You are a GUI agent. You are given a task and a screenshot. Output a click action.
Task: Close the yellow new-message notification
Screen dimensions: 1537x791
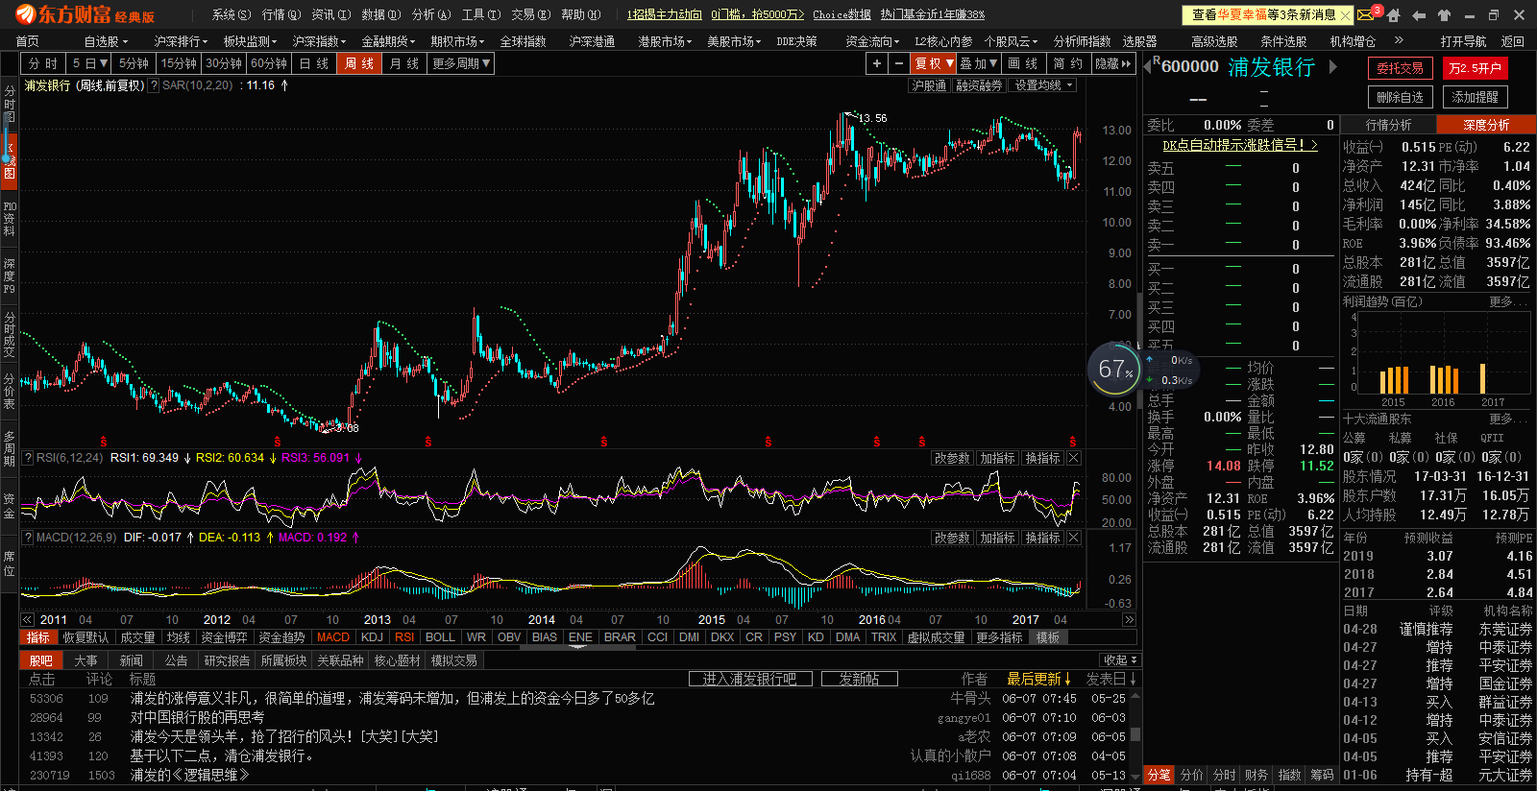[1344, 15]
